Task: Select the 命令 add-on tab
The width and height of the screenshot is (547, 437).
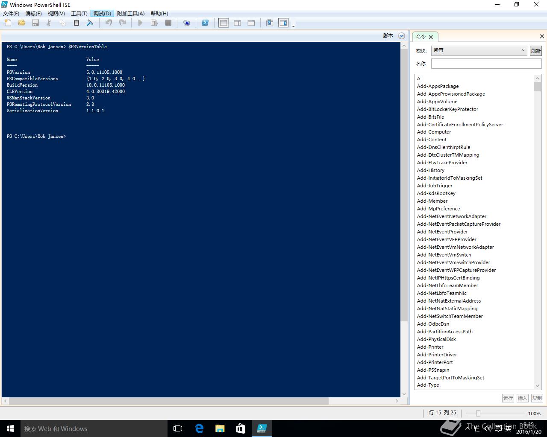Action: [x=421, y=37]
